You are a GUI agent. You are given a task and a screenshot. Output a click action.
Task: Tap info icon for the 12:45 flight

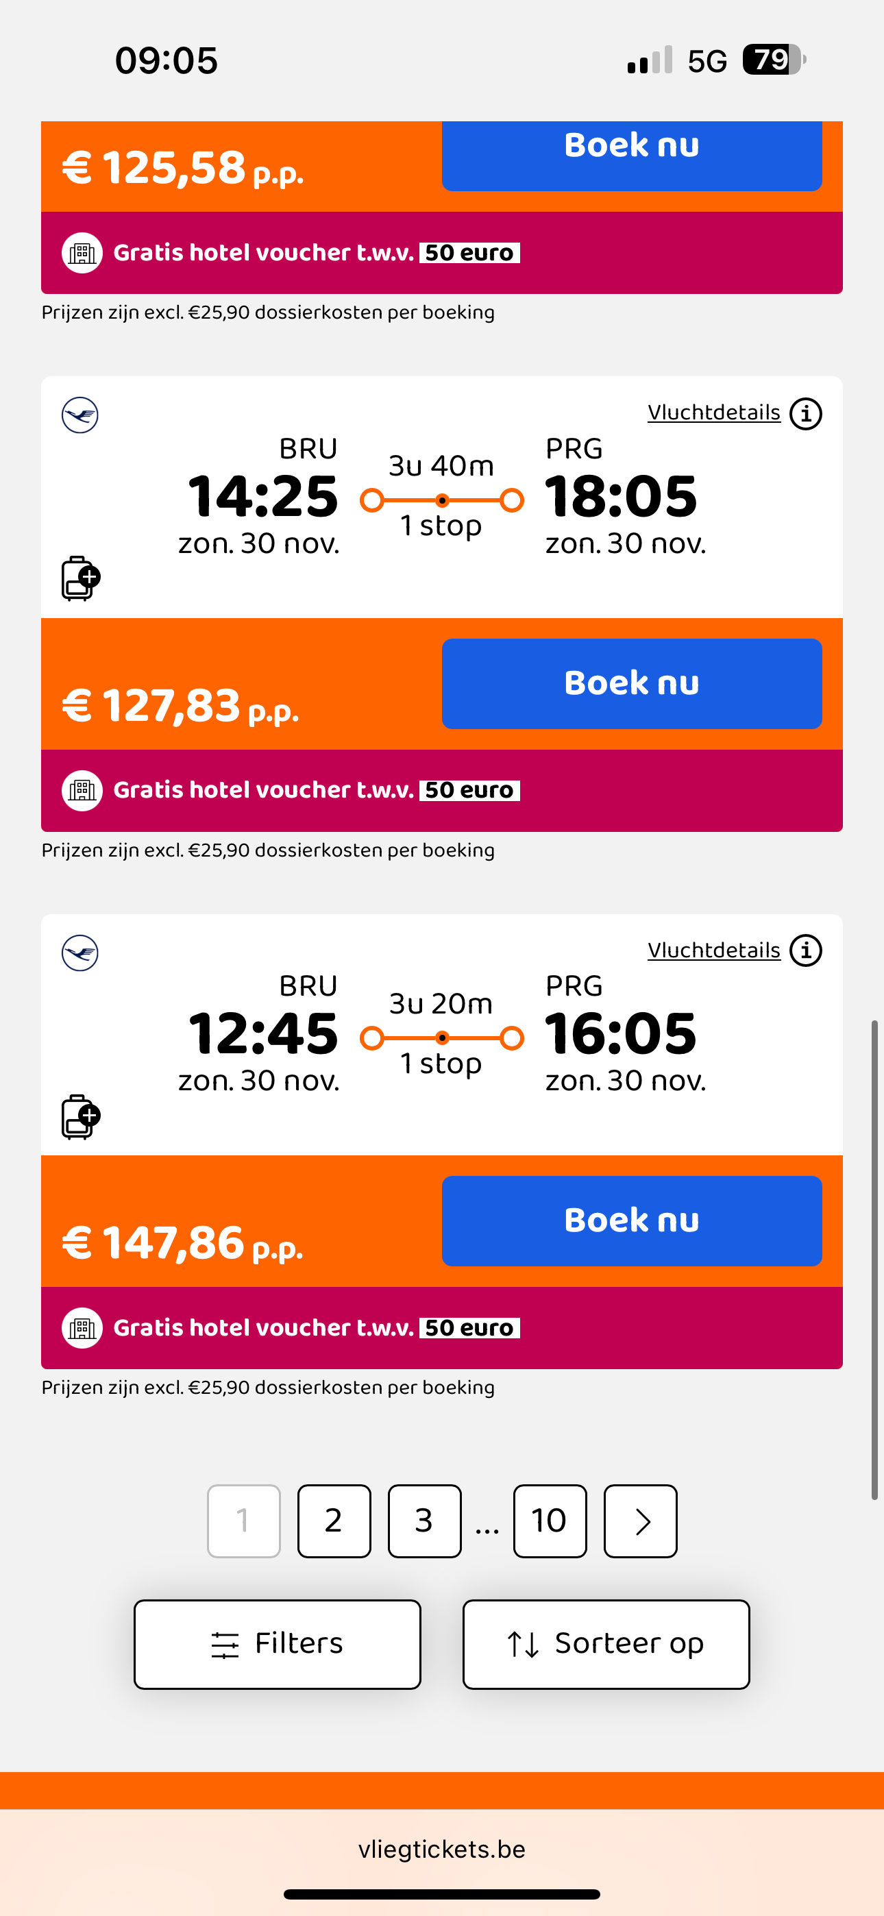pos(805,950)
